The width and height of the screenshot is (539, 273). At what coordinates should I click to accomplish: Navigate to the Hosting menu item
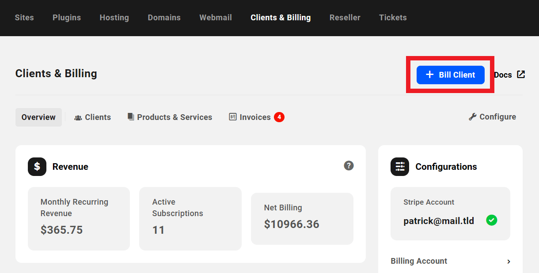pos(114,18)
